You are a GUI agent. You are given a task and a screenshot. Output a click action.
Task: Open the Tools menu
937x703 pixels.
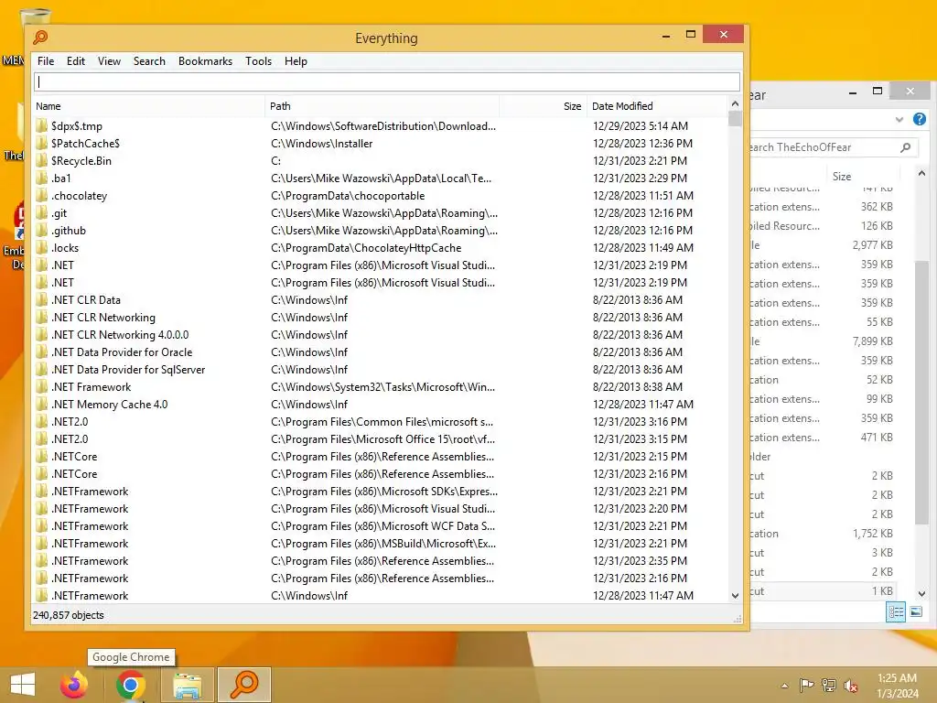click(258, 61)
